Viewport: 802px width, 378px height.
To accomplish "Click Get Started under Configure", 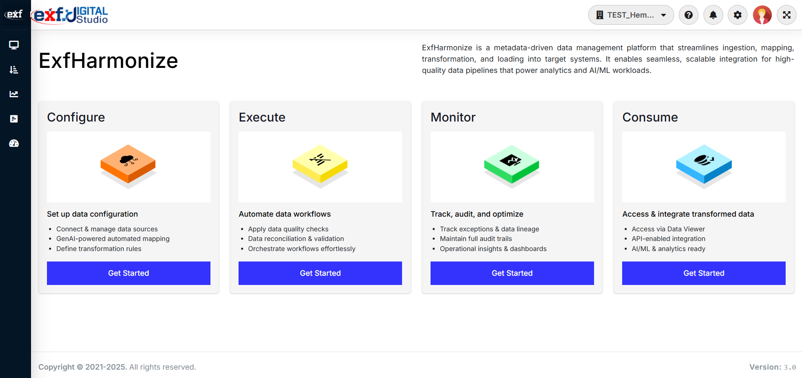I will click(129, 273).
